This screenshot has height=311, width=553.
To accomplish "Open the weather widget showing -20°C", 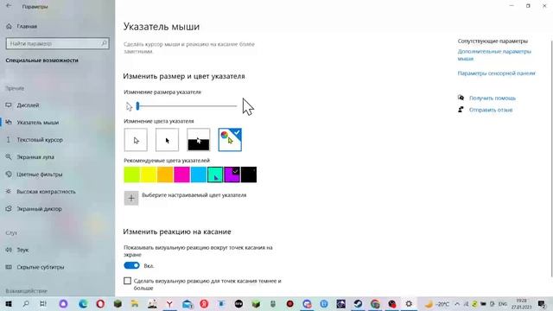I will (x=436, y=303).
